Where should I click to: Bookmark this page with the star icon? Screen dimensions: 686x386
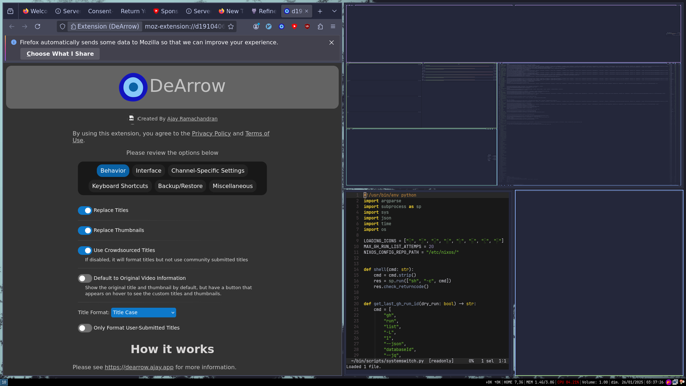pyautogui.click(x=231, y=26)
